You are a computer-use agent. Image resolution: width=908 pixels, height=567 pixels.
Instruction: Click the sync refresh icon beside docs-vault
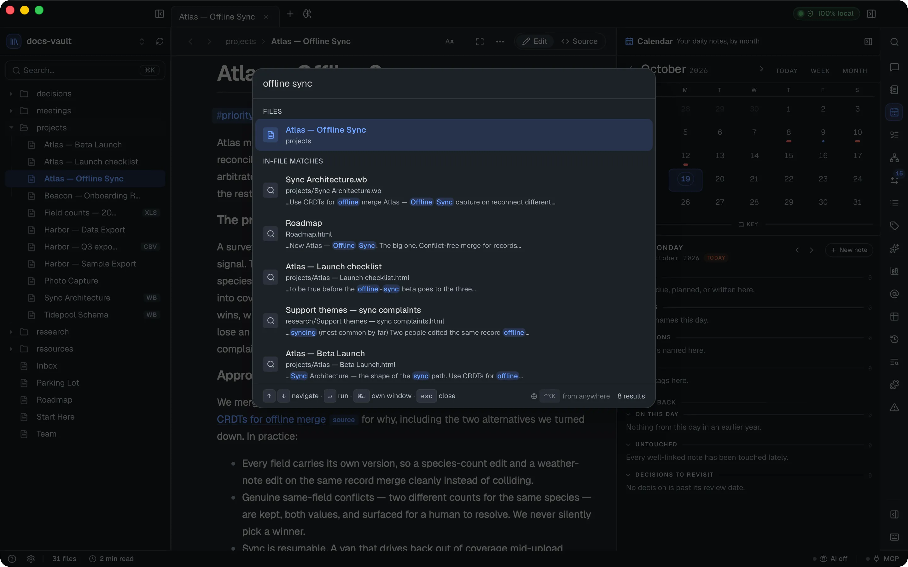click(160, 41)
